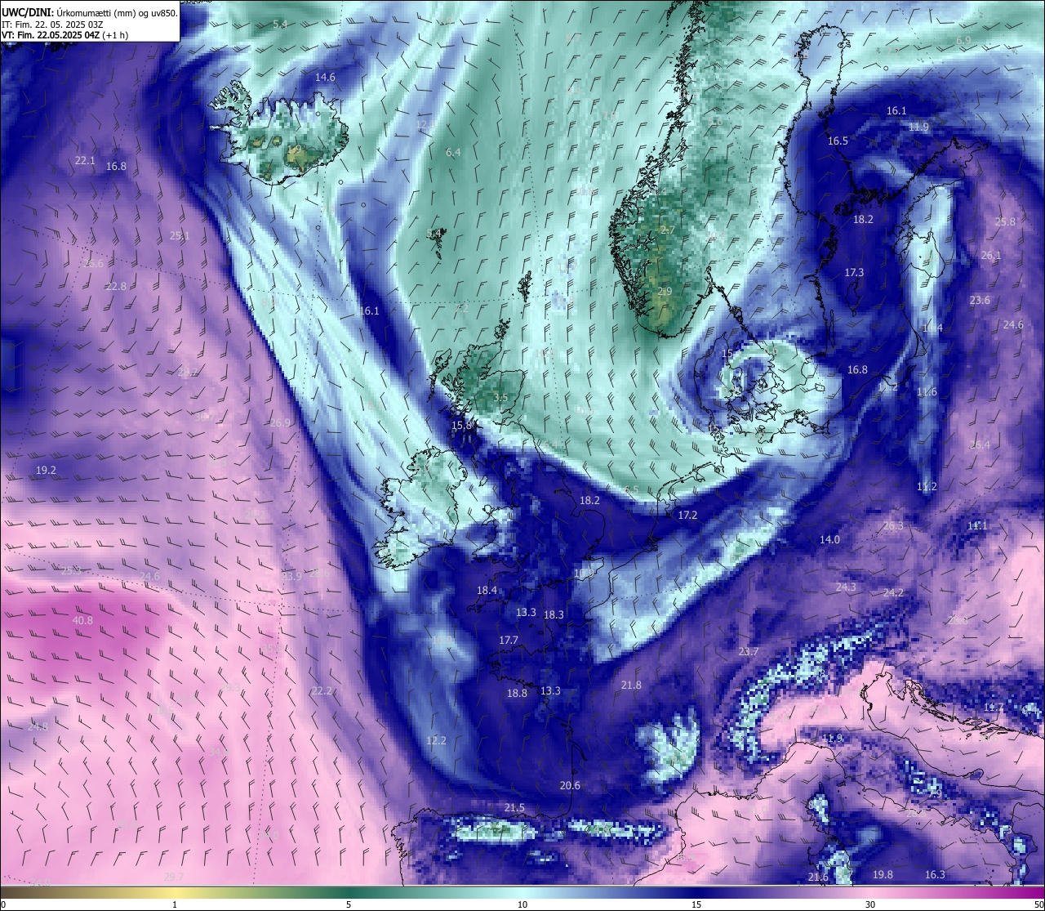The image size is (1045, 911).
Task: Click the 16.3 value at the bottom
Action: coord(935,874)
